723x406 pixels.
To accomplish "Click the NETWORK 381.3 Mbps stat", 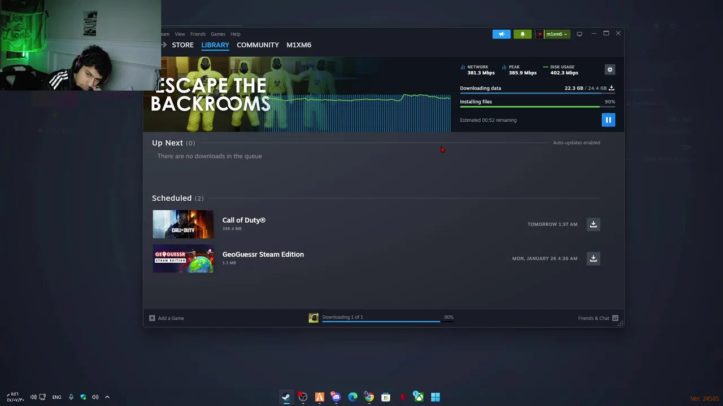I will [478, 70].
